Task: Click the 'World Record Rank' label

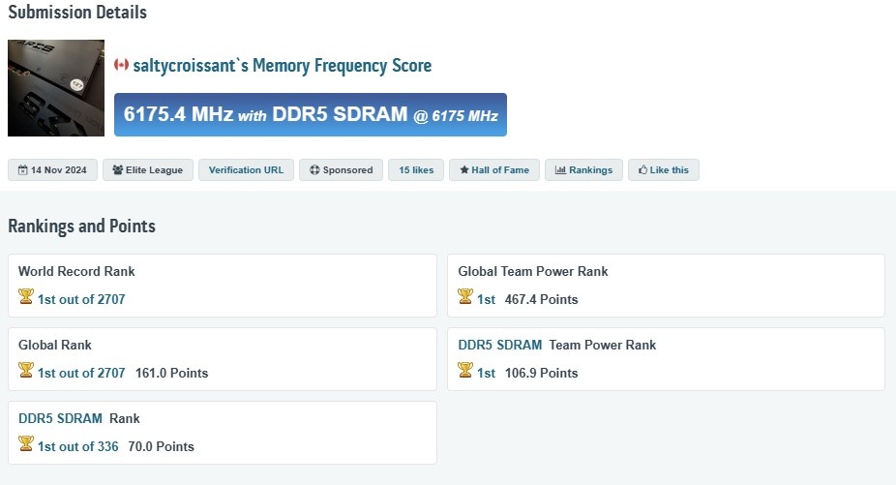Action: coord(76,271)
